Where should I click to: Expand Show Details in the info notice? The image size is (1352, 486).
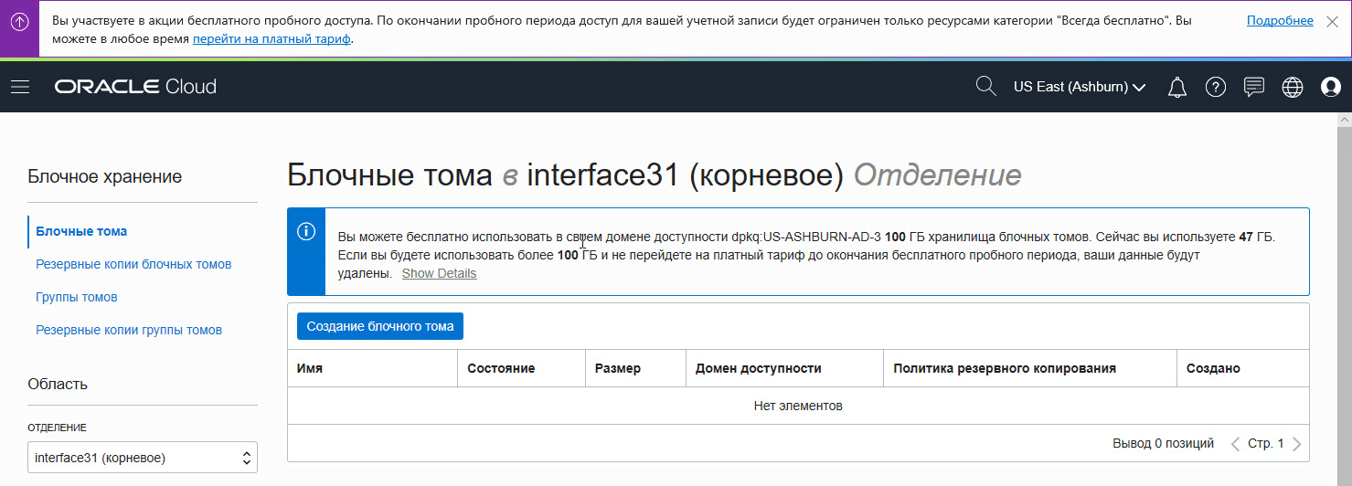[439, 273]
